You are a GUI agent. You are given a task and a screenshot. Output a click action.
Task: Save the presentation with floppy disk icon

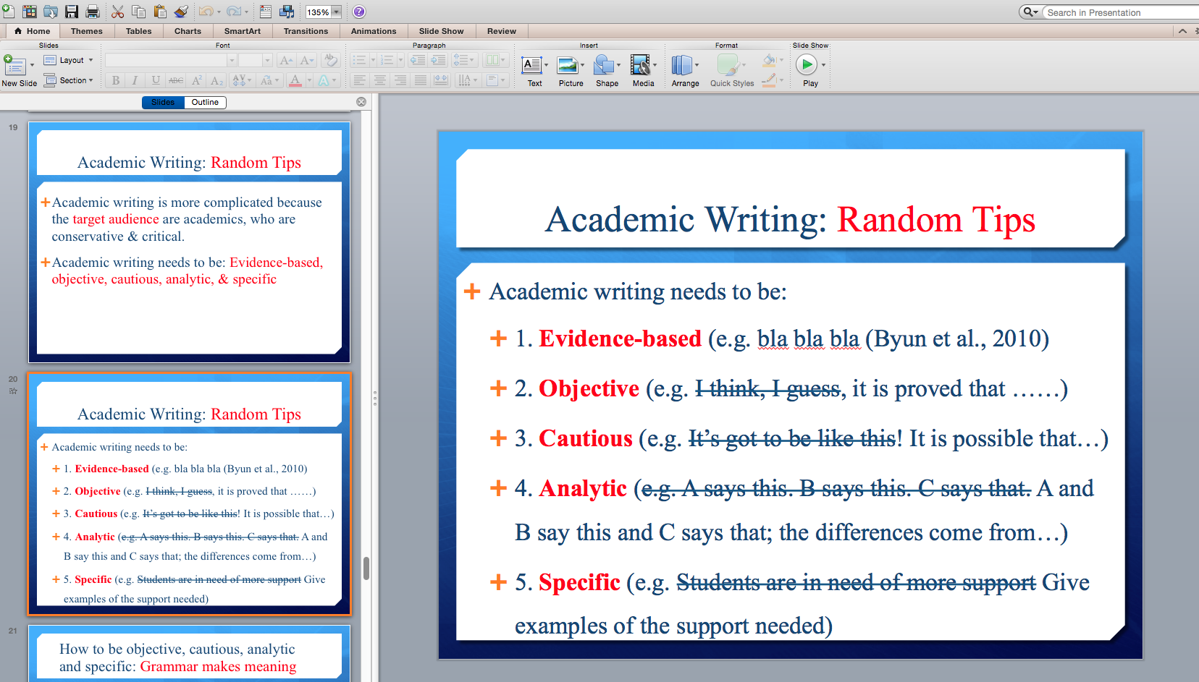click(72, 12)
